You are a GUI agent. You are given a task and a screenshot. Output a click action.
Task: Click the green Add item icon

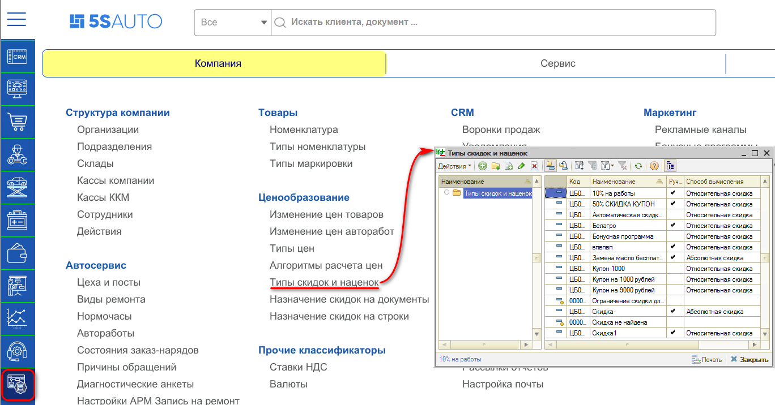(483, 166)
